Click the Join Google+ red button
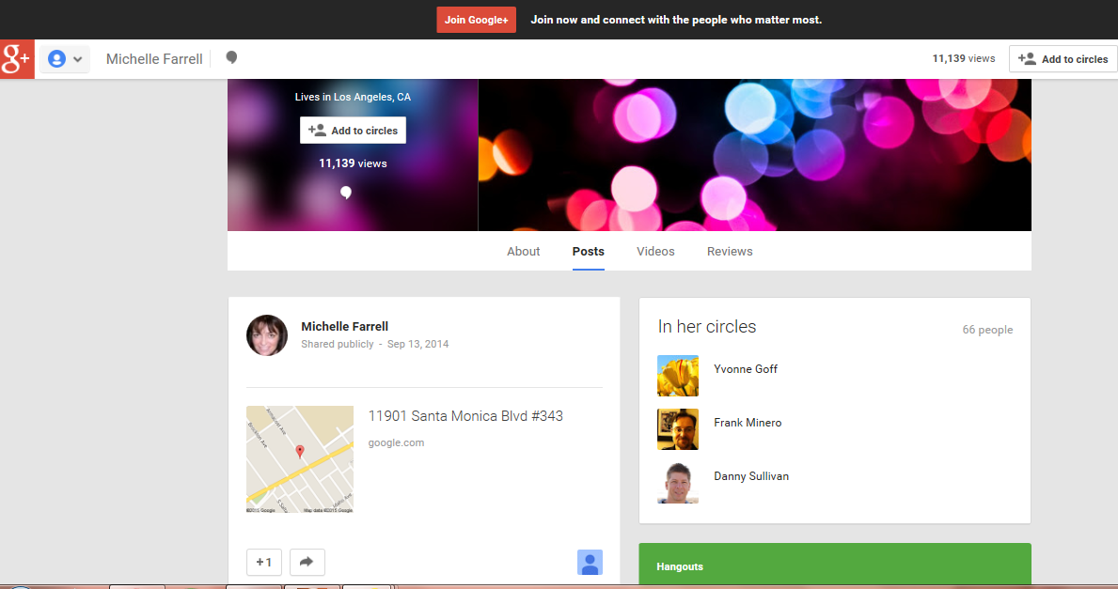The image size is (1118, 589). [x=477, y=20]
